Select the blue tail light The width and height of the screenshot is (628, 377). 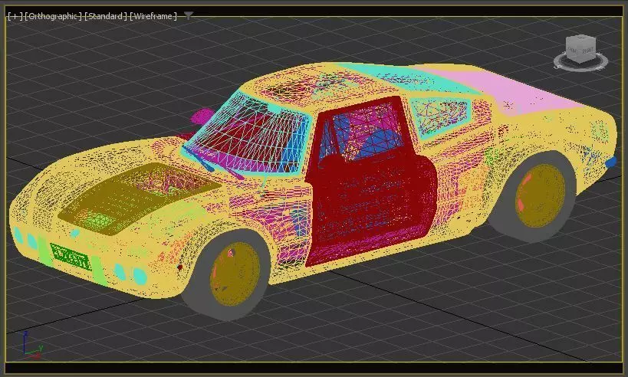point(611,162)
